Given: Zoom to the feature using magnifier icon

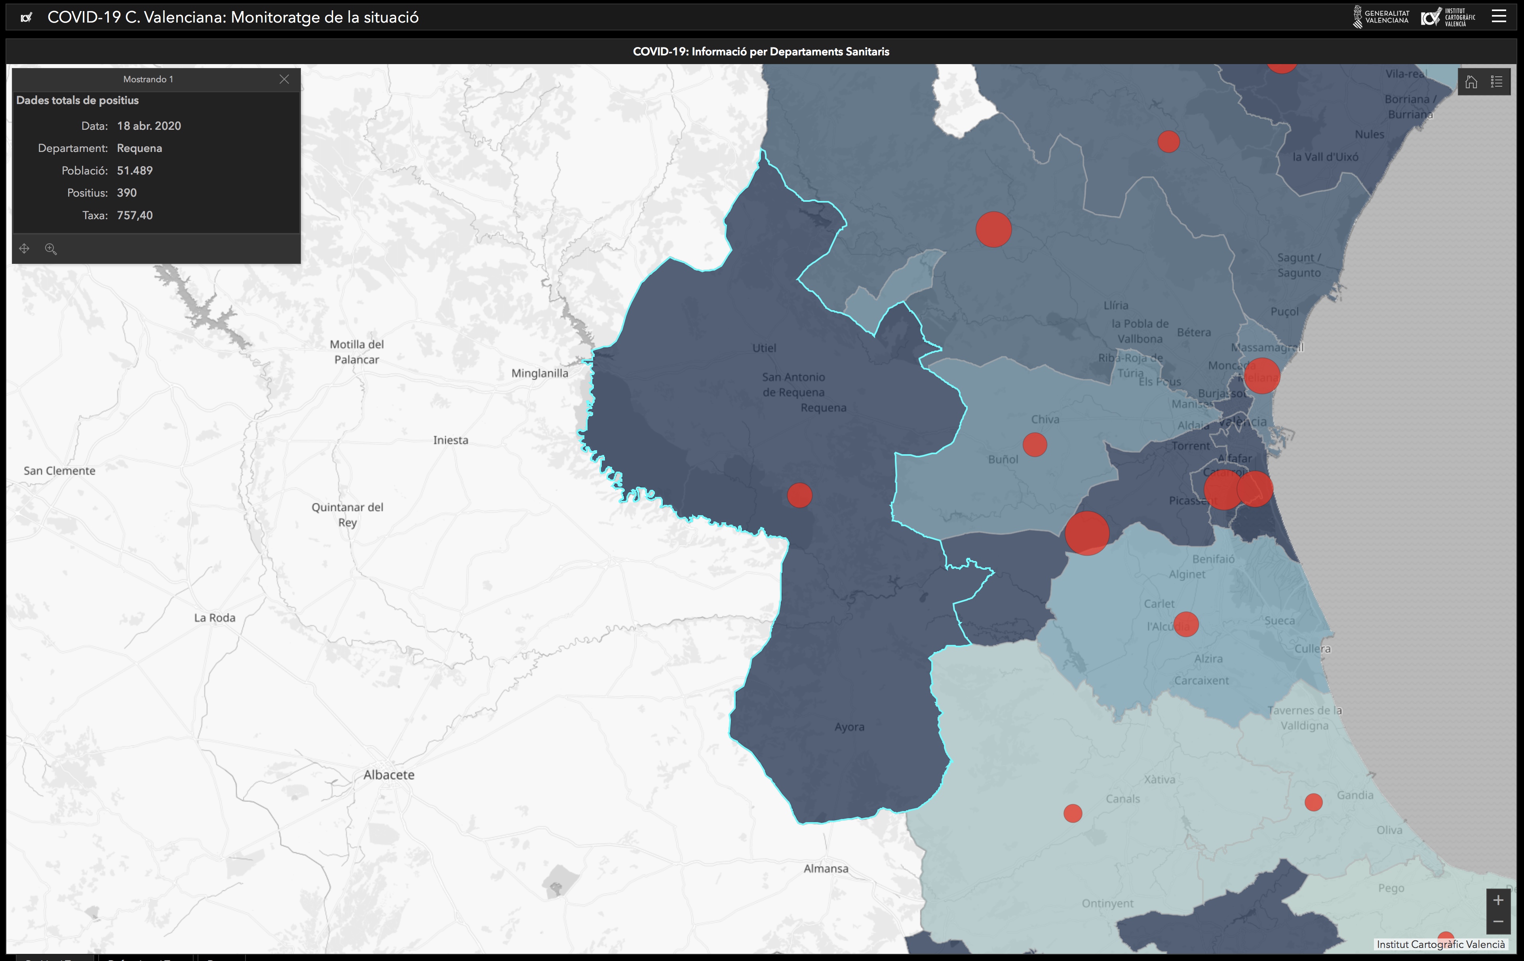Looking at the screenshot, I should pos(51,248).
